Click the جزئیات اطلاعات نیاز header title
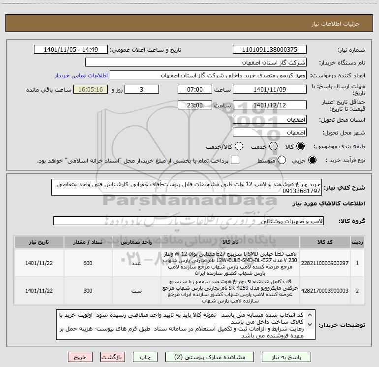Image resolution: width=379 pixels, height=367 pixels. pyautogui.click(x=335, y=24)
